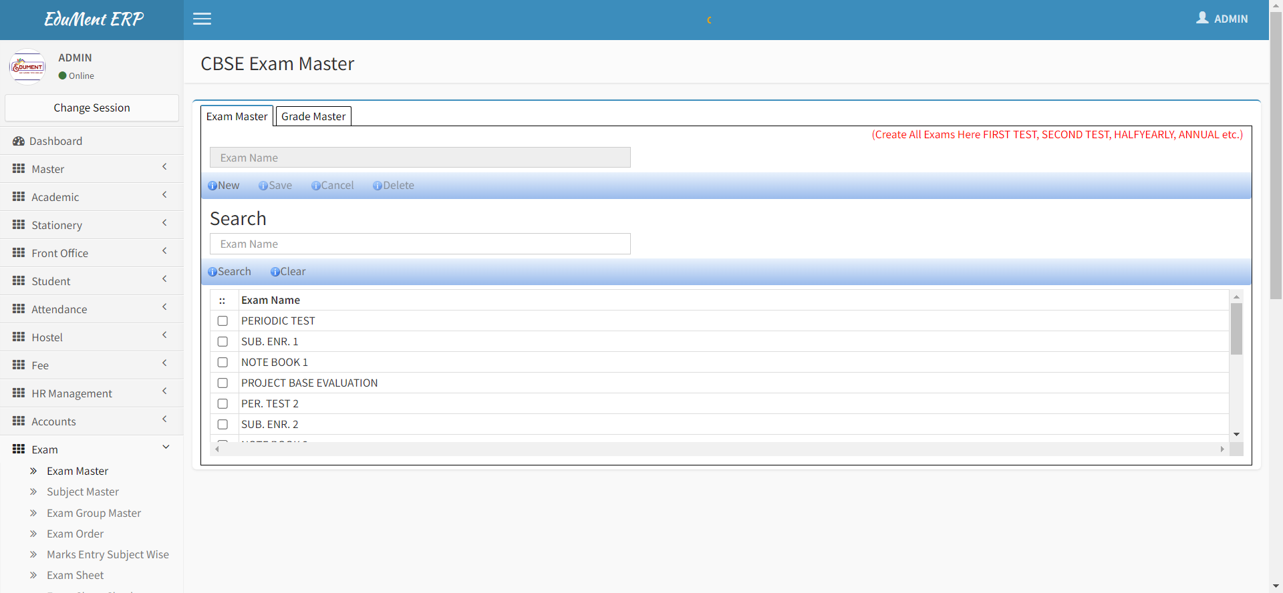The image size is (1283, 593).
Task: Open Subject Master from Exam submenu
Action: pyautogui.click(x=83, y=492)
